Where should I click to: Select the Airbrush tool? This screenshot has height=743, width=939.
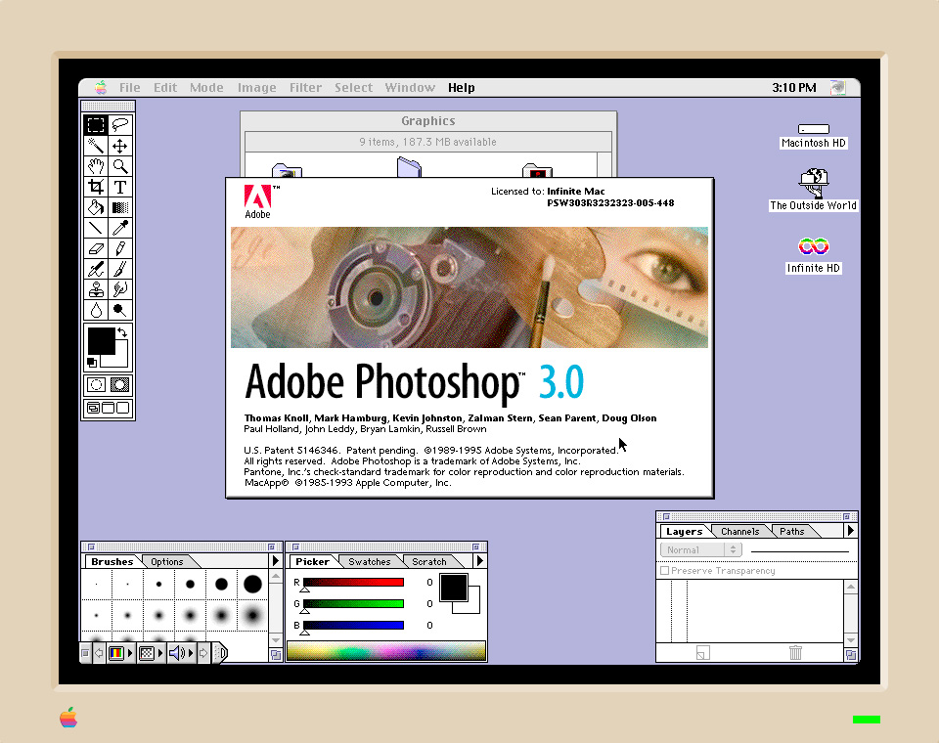(96, 269)
